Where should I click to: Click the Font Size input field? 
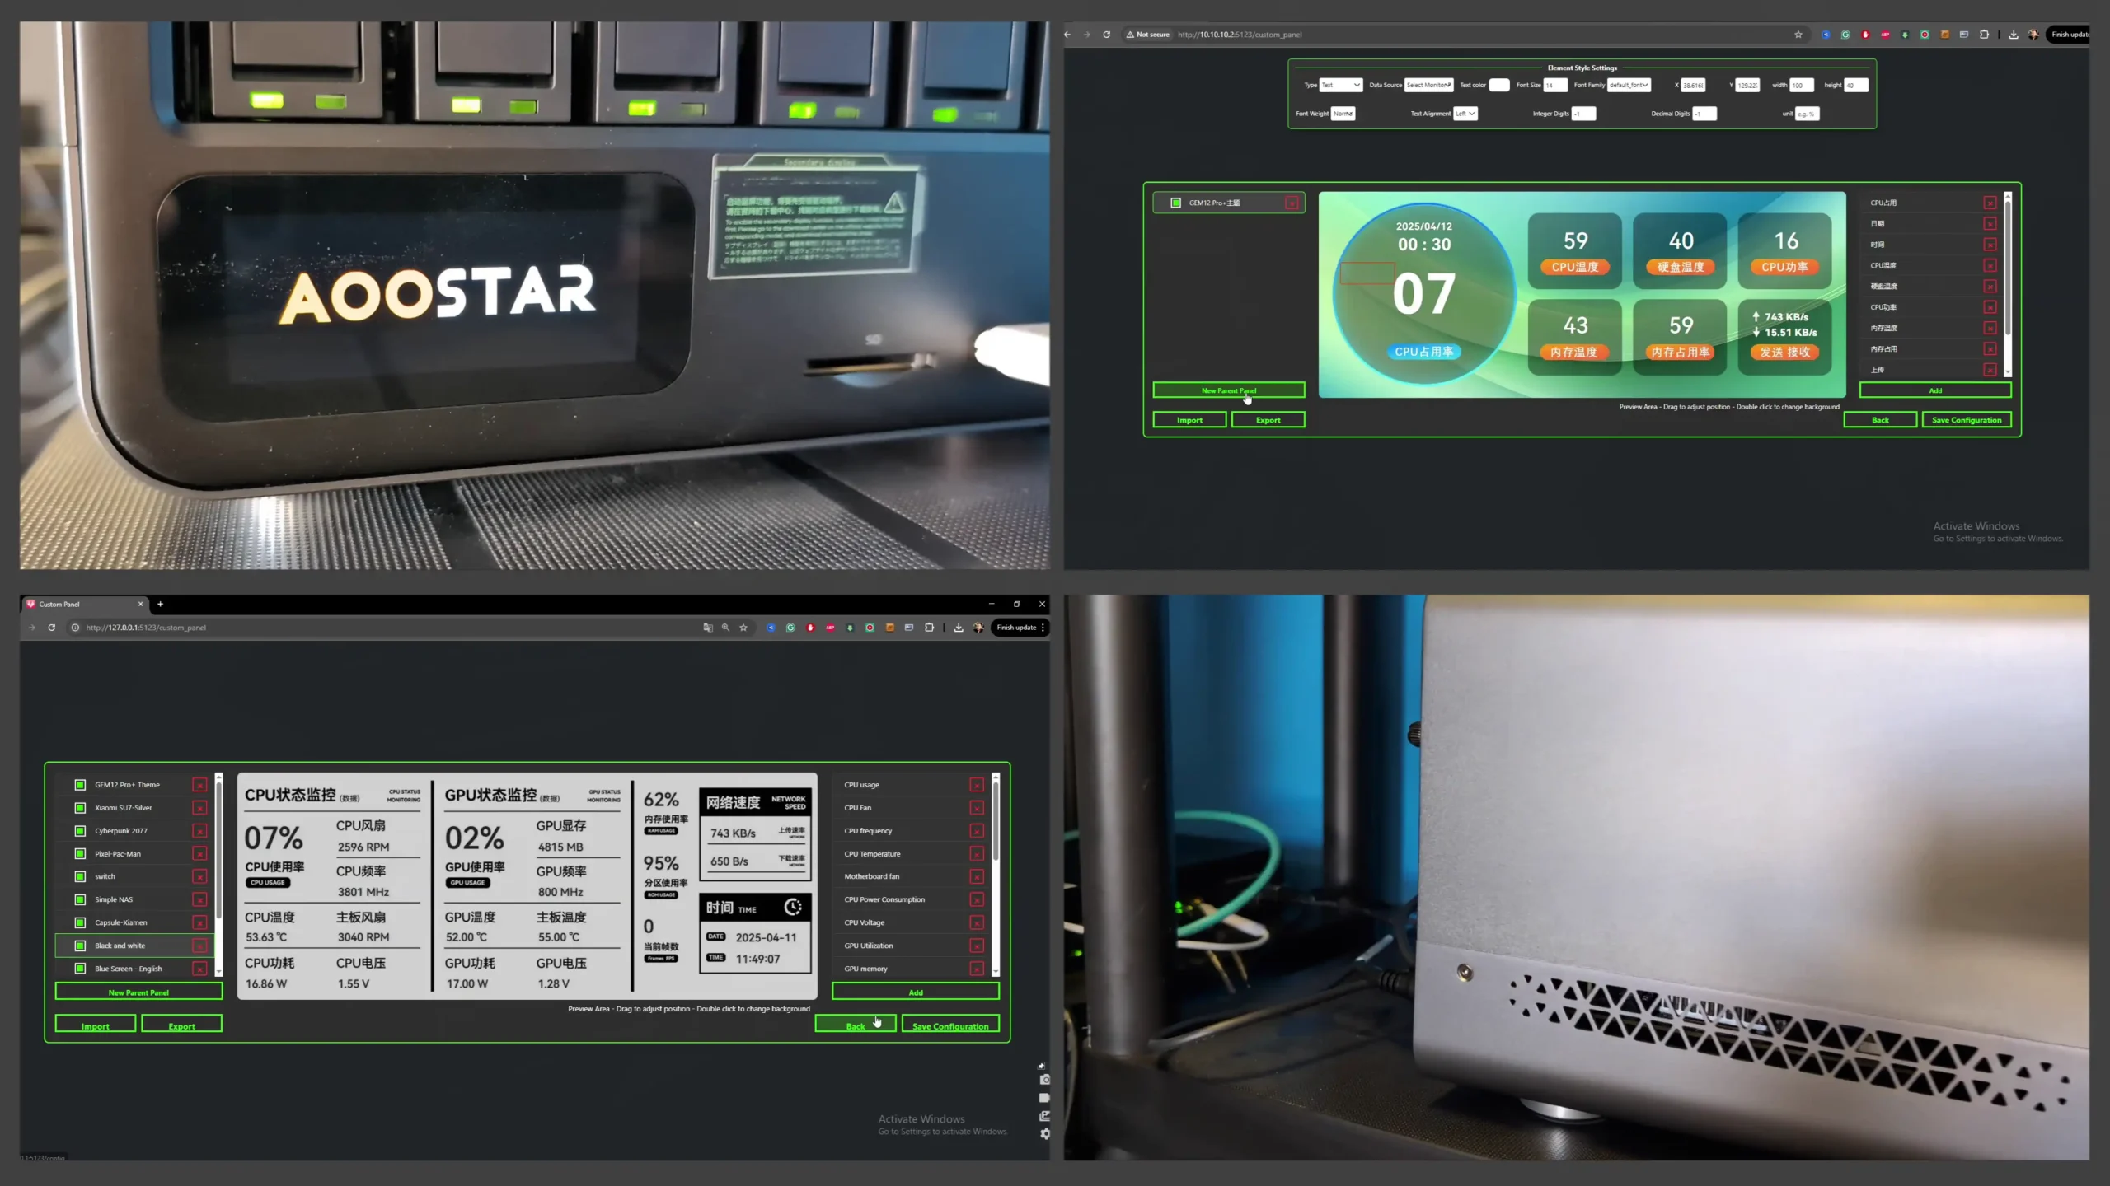(1555, 85)
